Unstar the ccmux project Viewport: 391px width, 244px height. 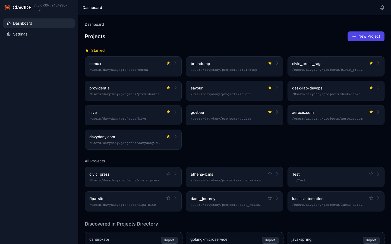point(168,63)
